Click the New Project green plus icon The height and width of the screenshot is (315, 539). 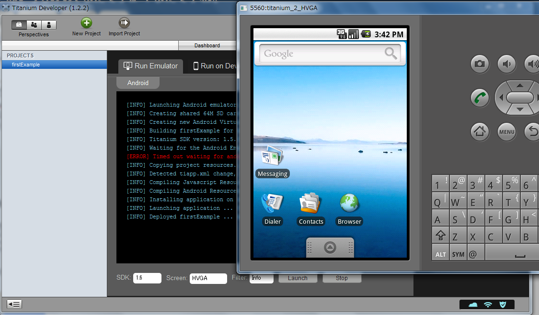point(86,23)
